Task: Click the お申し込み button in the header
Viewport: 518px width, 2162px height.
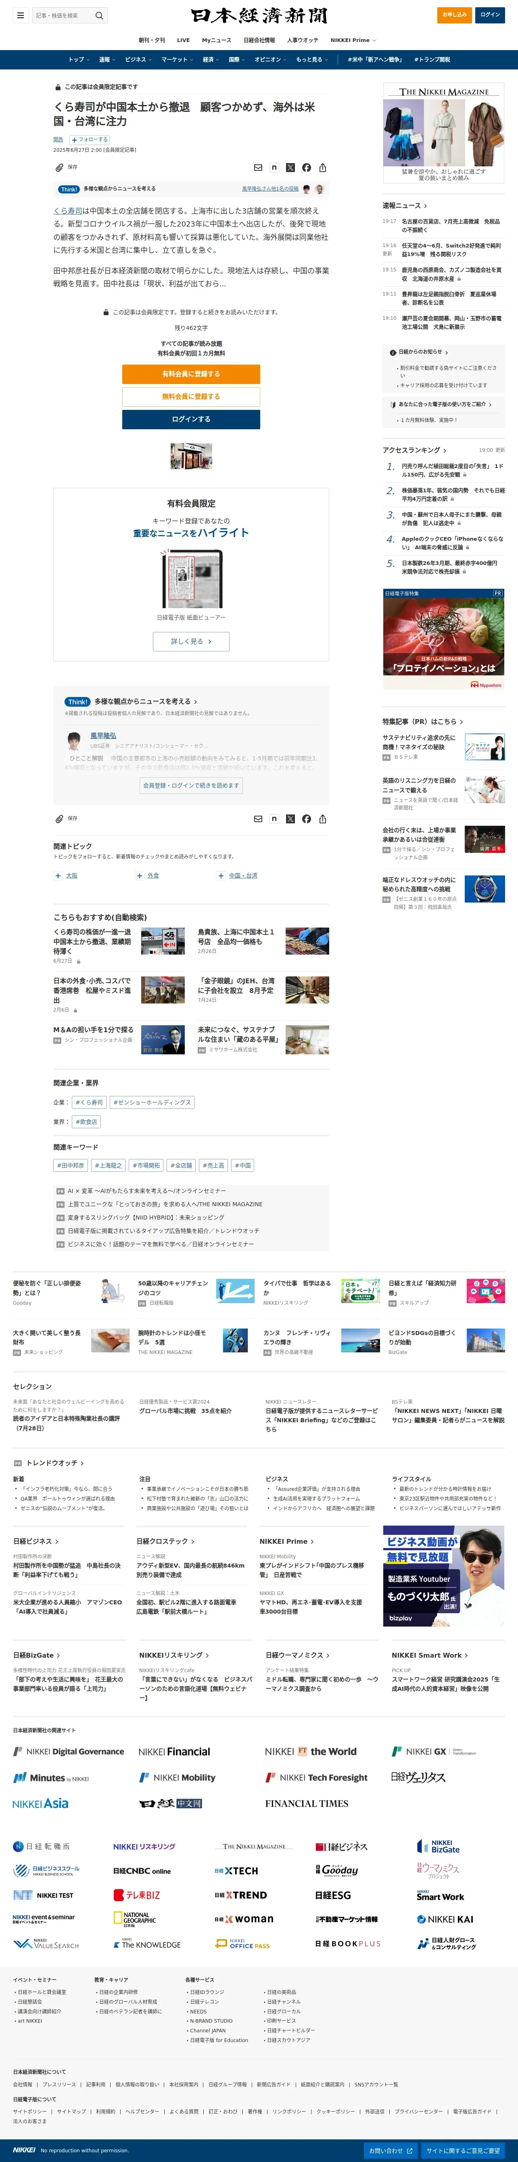Action: click(454, 14)
